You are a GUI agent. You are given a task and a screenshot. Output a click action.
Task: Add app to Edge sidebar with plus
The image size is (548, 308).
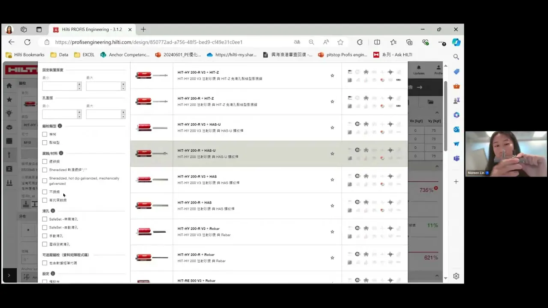click(x=456, y=182)
